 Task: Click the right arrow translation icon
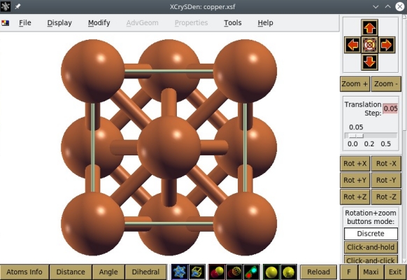coord(386,45)
